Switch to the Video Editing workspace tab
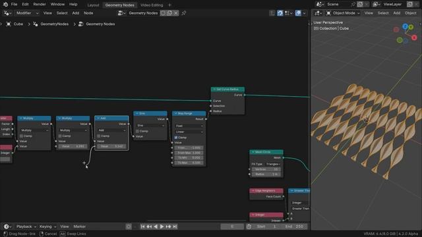422x237 pixels. click(x=152, y=5)
